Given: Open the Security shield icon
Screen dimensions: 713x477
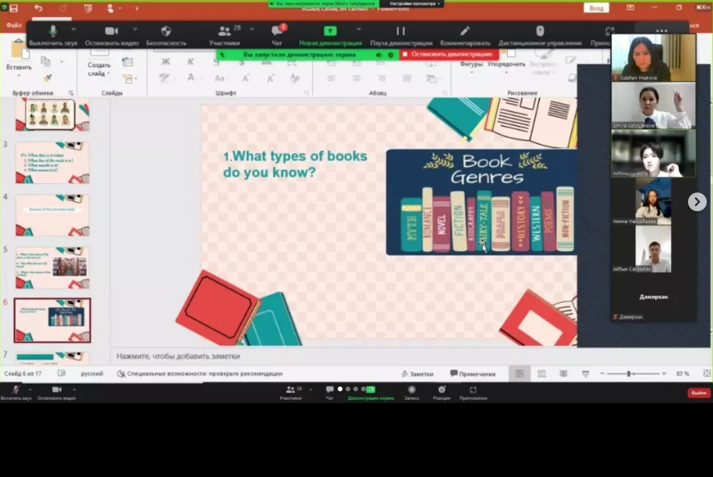Looking at the screenshot, I should pos(165,31).
